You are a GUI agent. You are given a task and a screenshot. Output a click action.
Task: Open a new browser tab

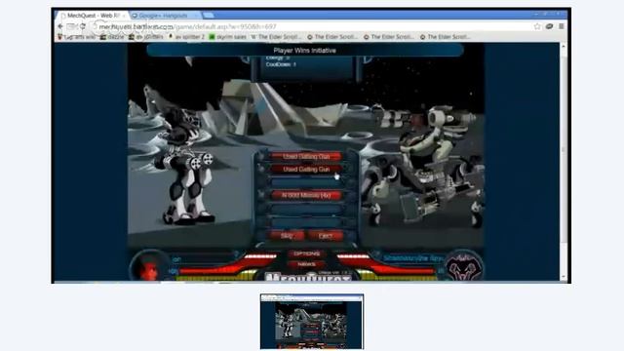(208, 16)
